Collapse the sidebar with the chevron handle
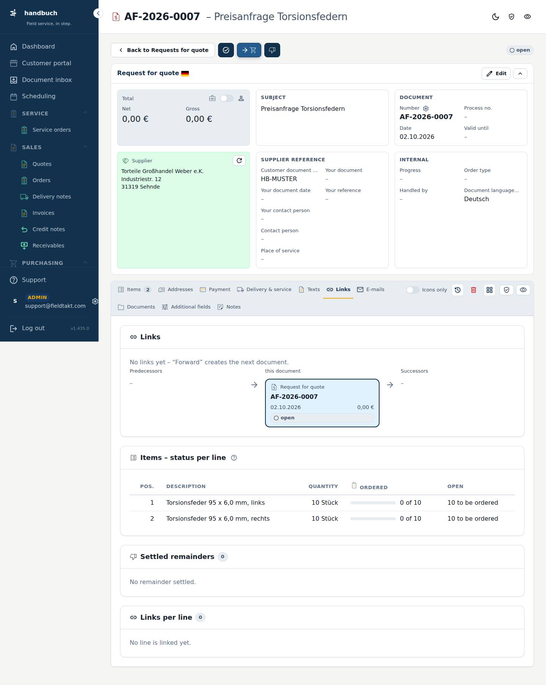Image resolution: width=546 pixels, height=685 pixels. [98, 13]
